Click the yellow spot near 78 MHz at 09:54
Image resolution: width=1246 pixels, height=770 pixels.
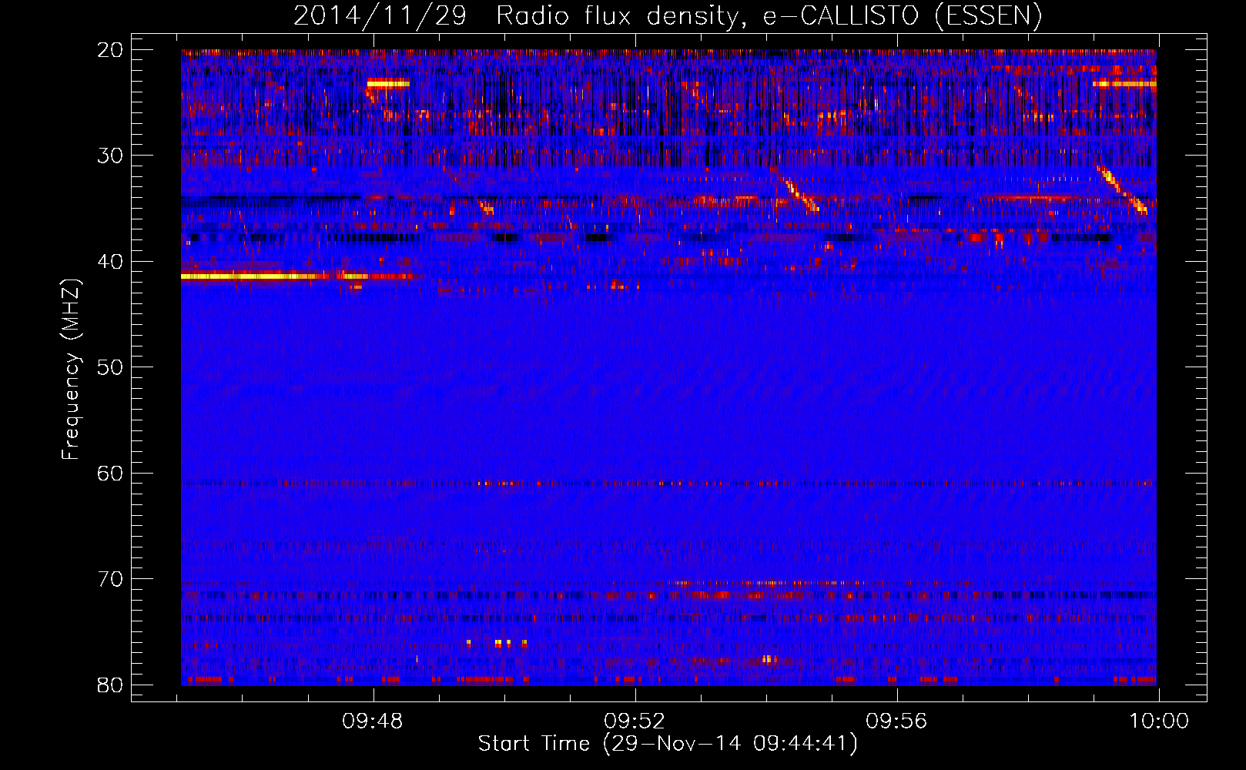(768, 659)
